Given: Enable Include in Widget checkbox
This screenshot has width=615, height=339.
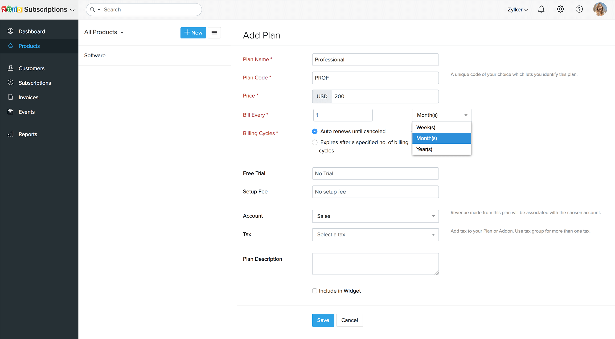Looking at the screenshot, I should pyautogui.click(x=315, y=291).
